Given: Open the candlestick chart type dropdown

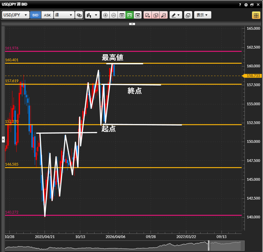Looking at the screenshot, I should [x=92, y=15].
